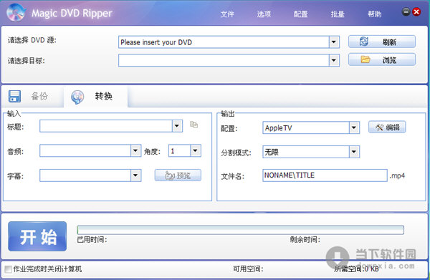Click the folder icon on 浏览 button
This screenshot has height=280, width=430.
click(x=365, y=59)
